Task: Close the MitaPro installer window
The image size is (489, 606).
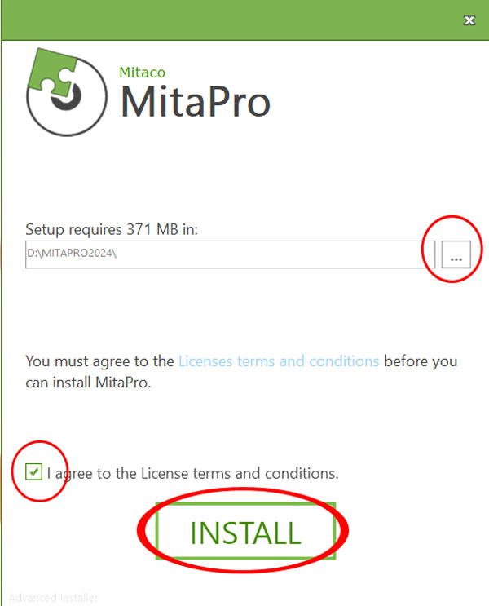Action: pos(469,20)
